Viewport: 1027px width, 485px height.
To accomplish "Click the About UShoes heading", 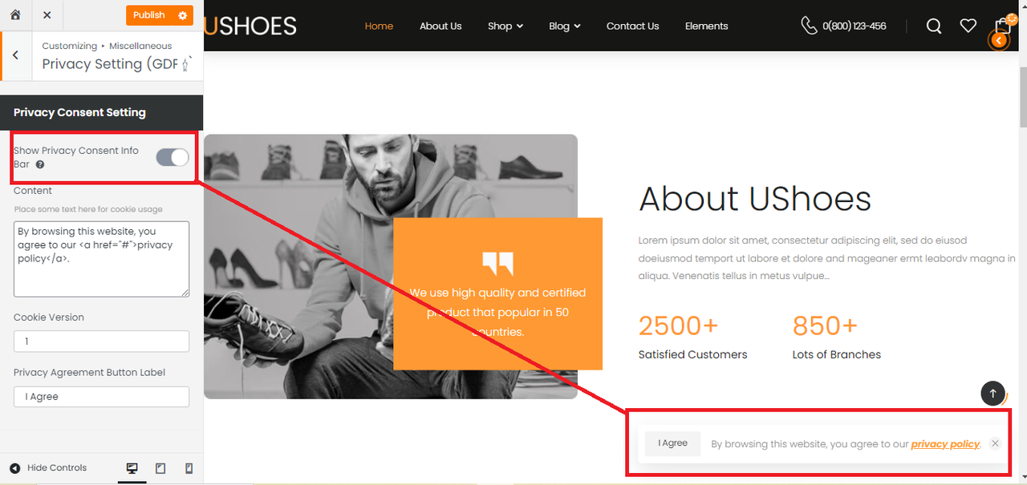I will coord(755,199).
